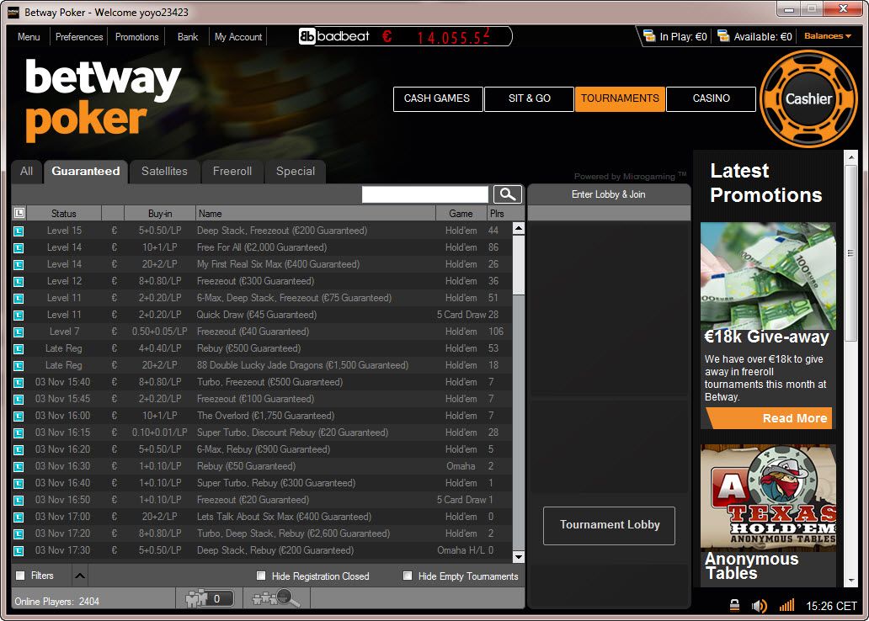This screenshot has height=621, width=869.
Task: Select the '6-Max, Rebuy (€900 Guaranteed)' row
Action: coord(262,449)
